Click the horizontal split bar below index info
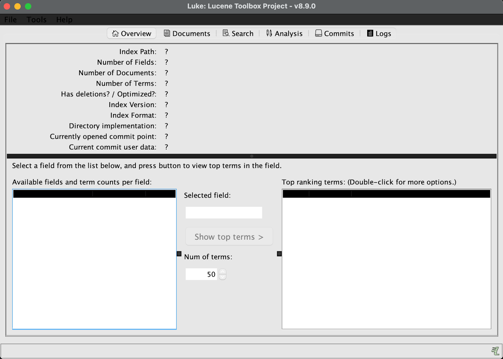 click(251, 156)
